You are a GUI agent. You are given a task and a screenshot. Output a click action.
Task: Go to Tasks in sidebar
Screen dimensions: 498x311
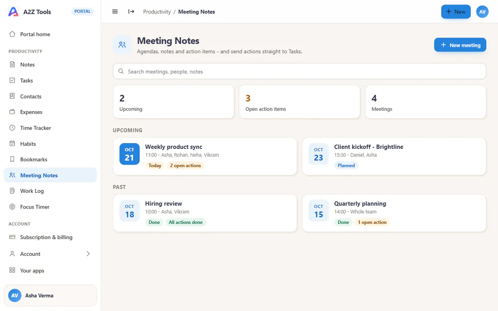coord(50,80)
